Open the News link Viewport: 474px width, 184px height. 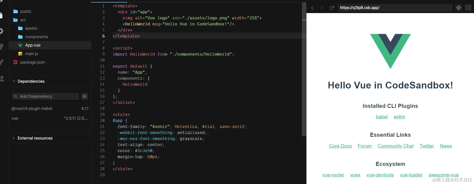pos(446,146)
